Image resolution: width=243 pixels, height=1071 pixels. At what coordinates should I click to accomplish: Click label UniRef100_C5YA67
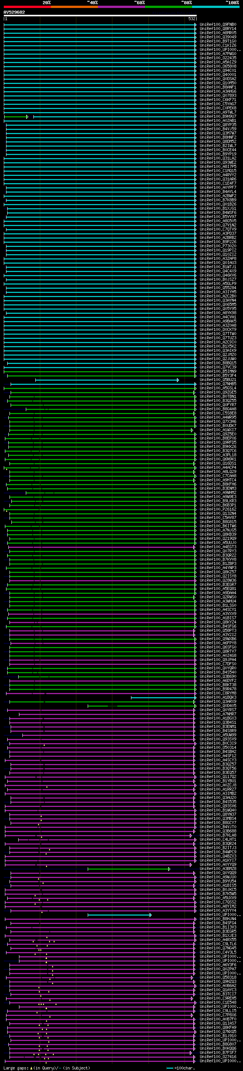[218, 104]
